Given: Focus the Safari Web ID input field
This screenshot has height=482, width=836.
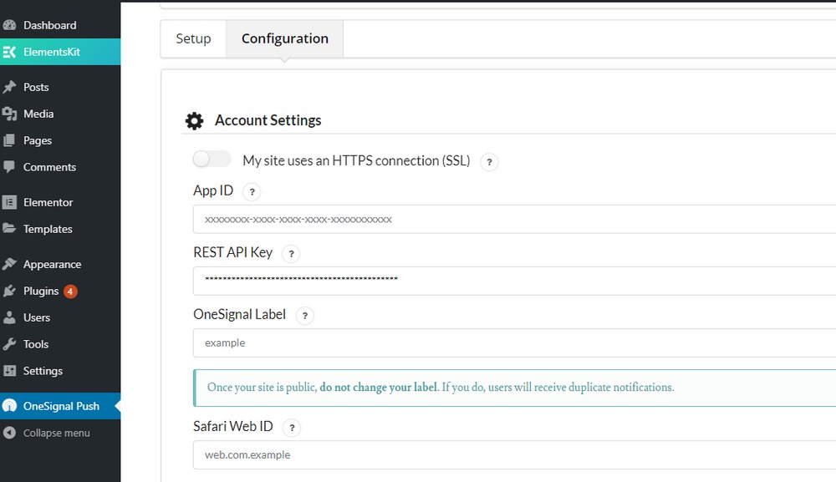Looking at the screenshot, I should coord(514,454).
